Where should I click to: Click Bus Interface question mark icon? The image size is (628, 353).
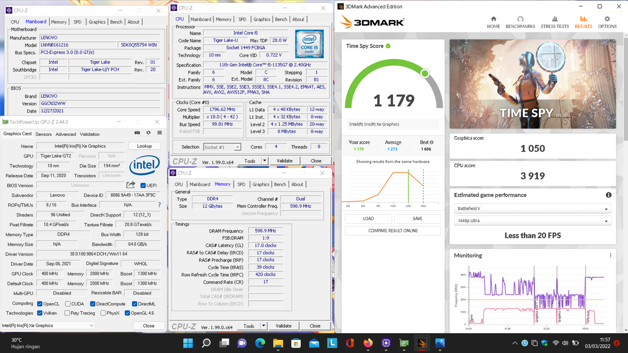click(x=159, y=205)
